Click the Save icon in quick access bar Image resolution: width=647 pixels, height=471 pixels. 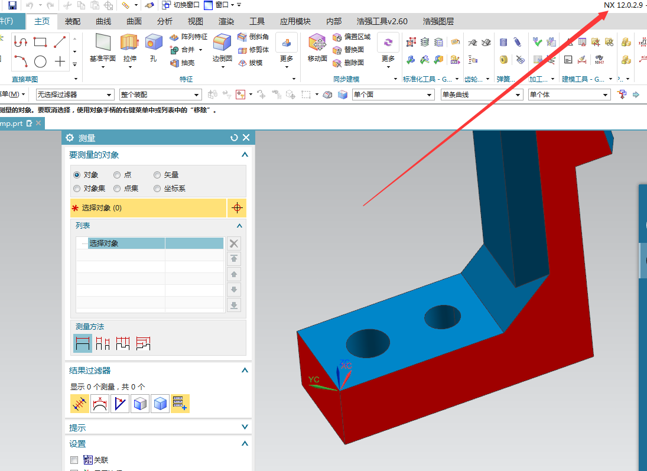pyautogui.click(x=12, y=5)
